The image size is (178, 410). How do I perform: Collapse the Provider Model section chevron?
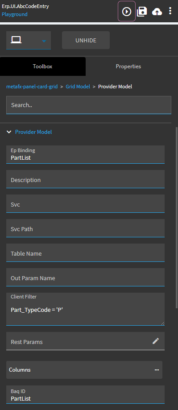[x=9, y=132]
